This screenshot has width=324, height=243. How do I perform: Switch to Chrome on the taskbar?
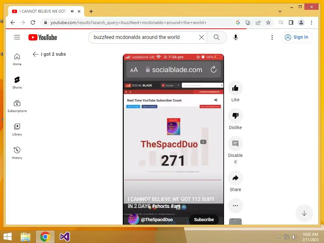45,237
